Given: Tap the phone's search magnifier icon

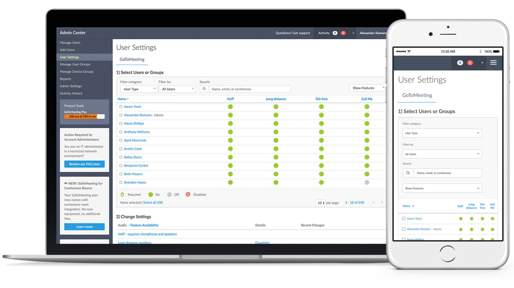Looking at the screenshot, I should (x=408, y=173).
